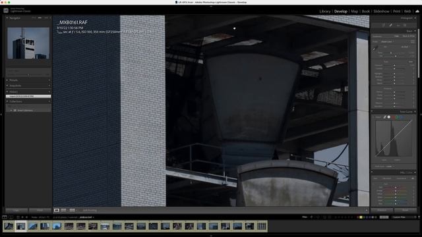Open Grid view from filmstrip bar
The width and height of the screenshot is (422, 237).
click(x=18, y=217)
